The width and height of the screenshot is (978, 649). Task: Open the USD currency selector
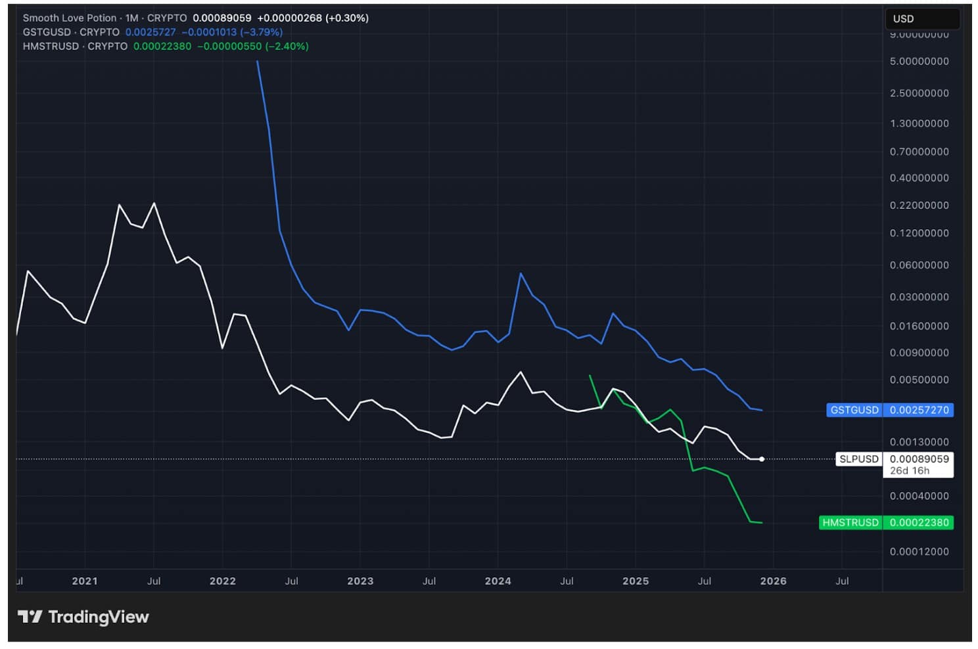pos(921,19)
